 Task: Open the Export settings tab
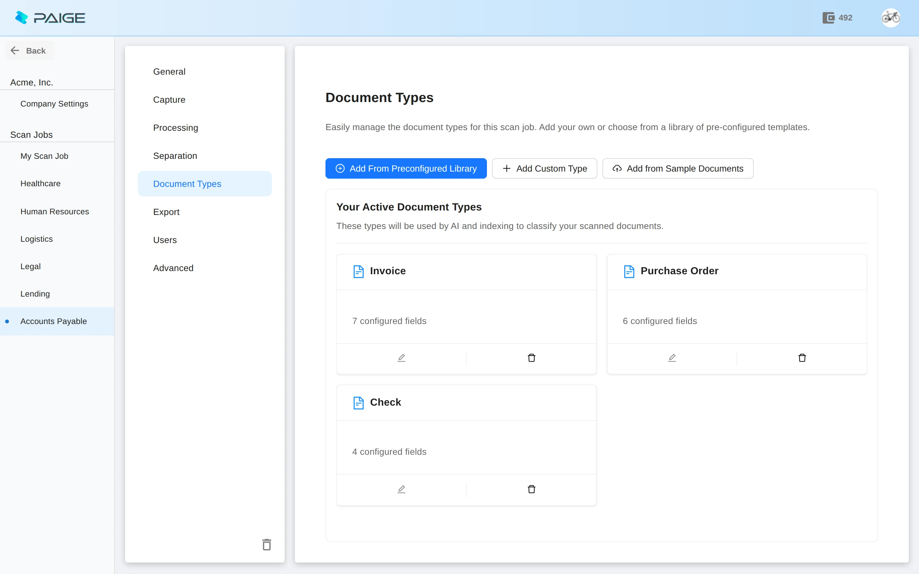click(x=205, y=212)
